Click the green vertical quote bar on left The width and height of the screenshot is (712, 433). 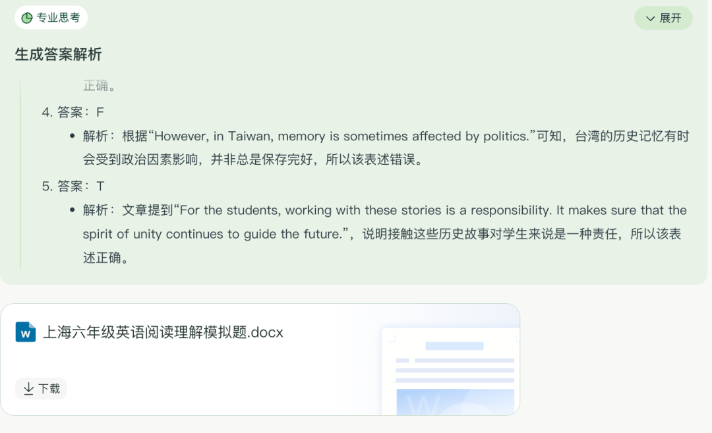pyautogui.click(x=20, y=171)
